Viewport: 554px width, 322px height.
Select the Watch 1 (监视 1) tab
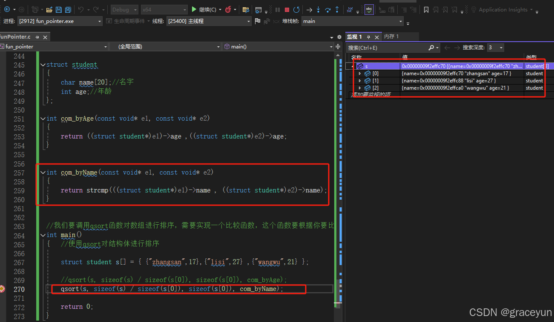354,37
